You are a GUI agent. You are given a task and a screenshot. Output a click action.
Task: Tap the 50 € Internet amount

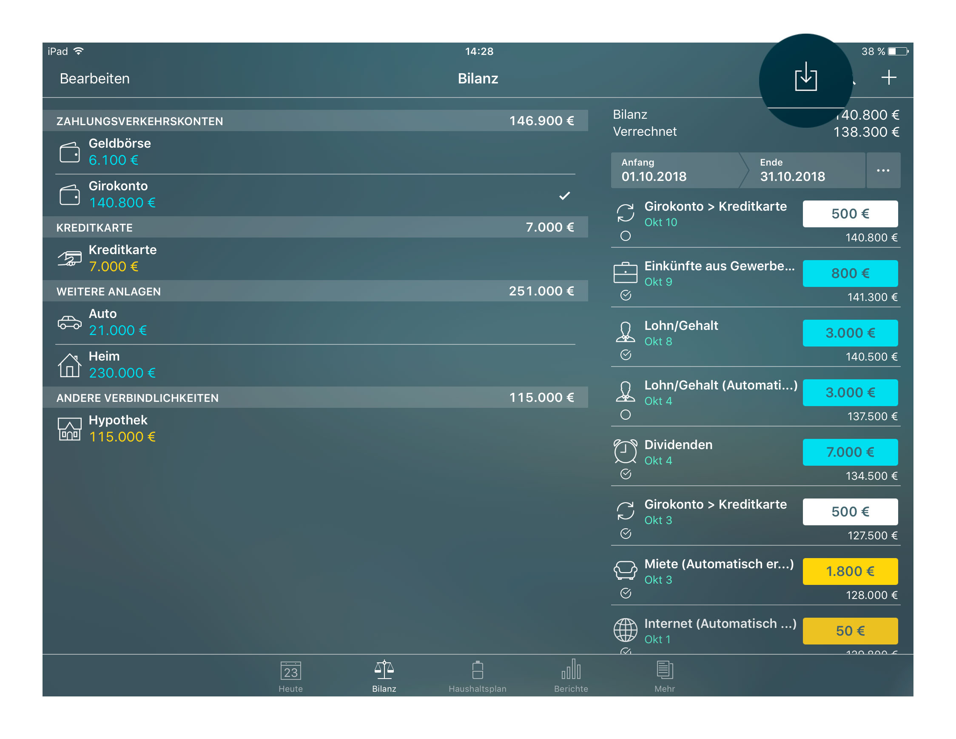850,631
